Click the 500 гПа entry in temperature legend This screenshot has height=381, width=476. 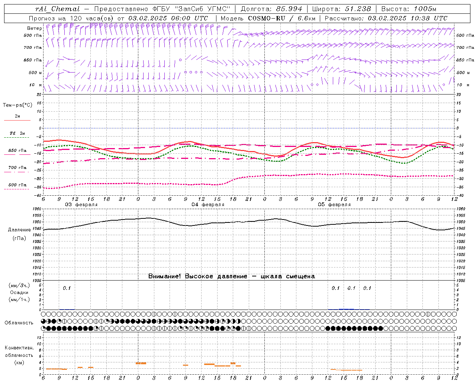[17, 185]
